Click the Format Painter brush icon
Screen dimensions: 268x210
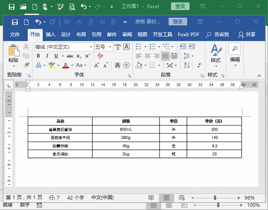pyautogui.click(x=26, y=65)
